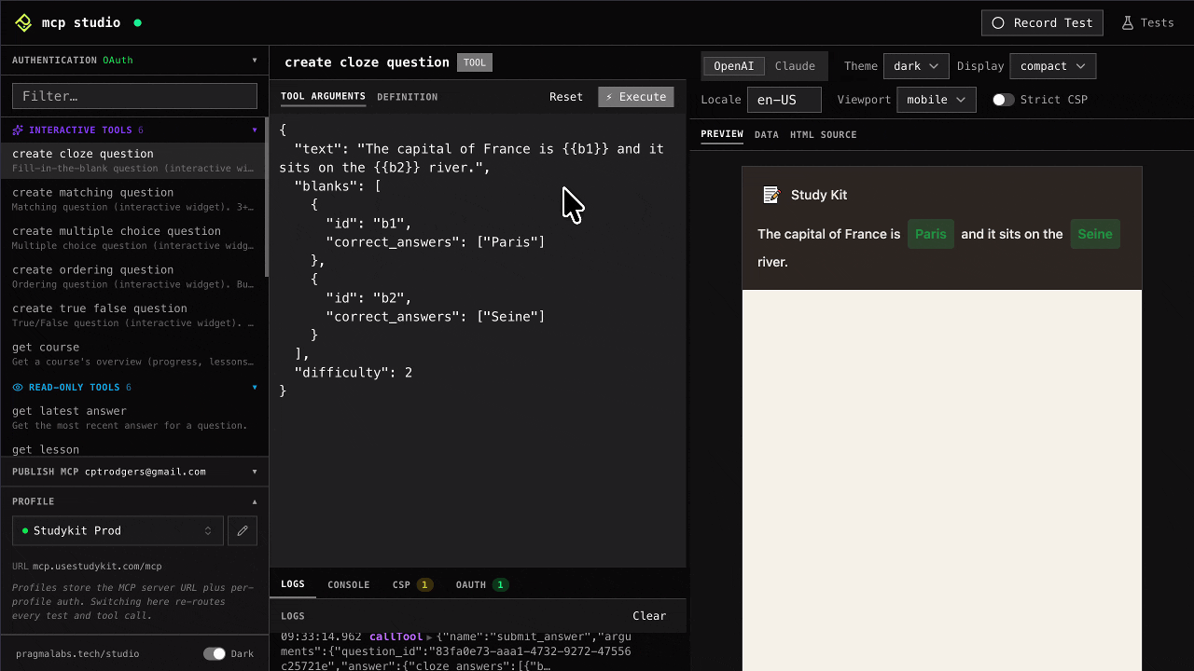1194x671 pixels.
Task: Toggle the Strict CSP switch
Action: pyautogui.click(x=1003, y=100)
